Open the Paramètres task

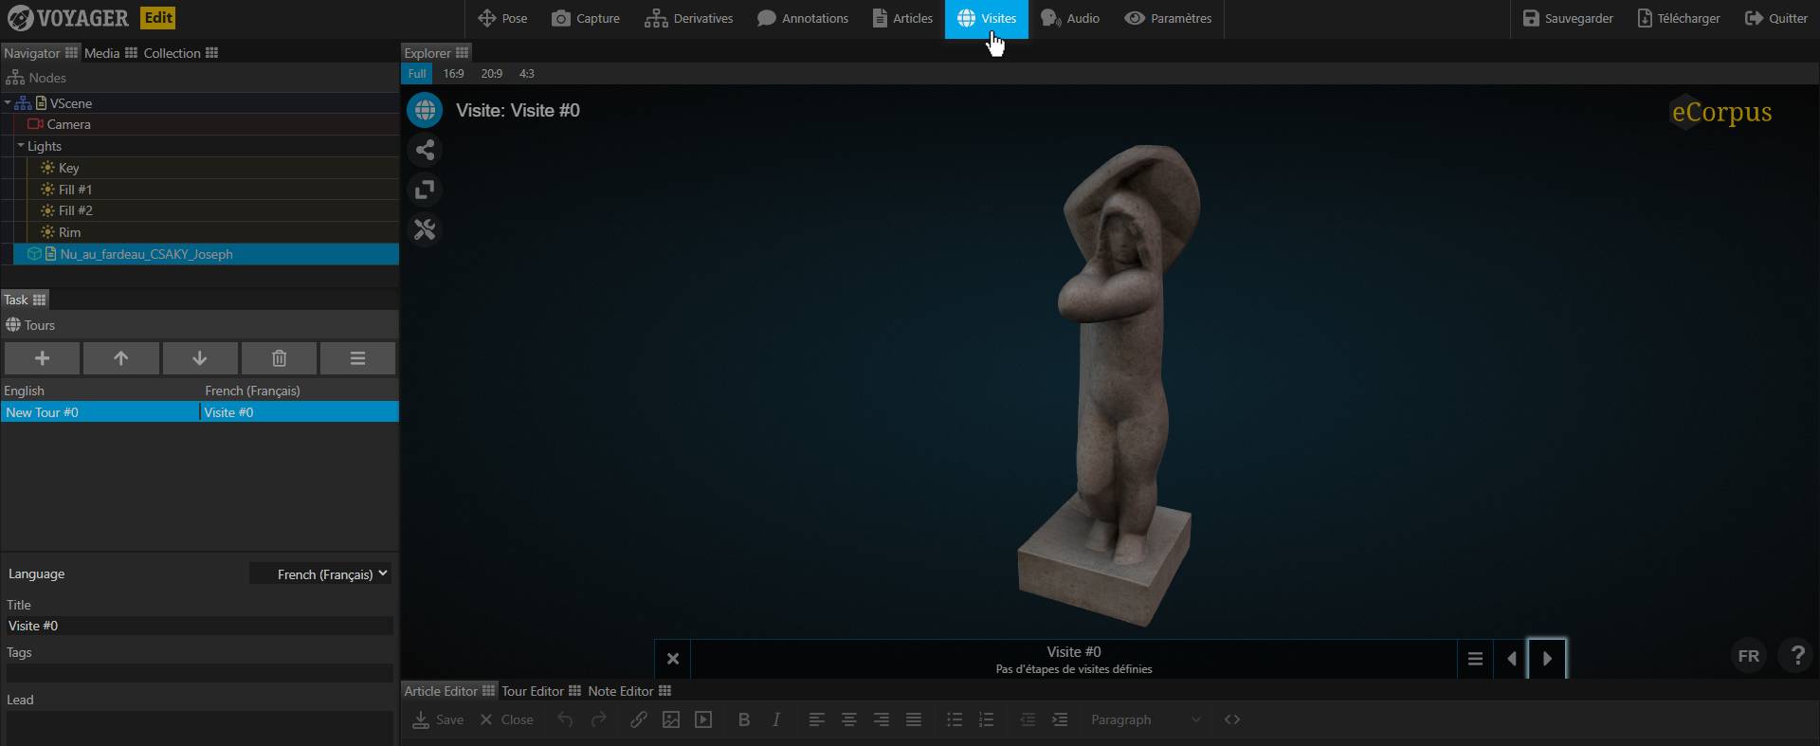click(x=1168, y=18)
